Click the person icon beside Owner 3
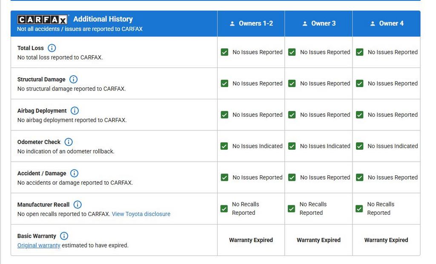This screenshot has width=436, height=264. (305, 24)
